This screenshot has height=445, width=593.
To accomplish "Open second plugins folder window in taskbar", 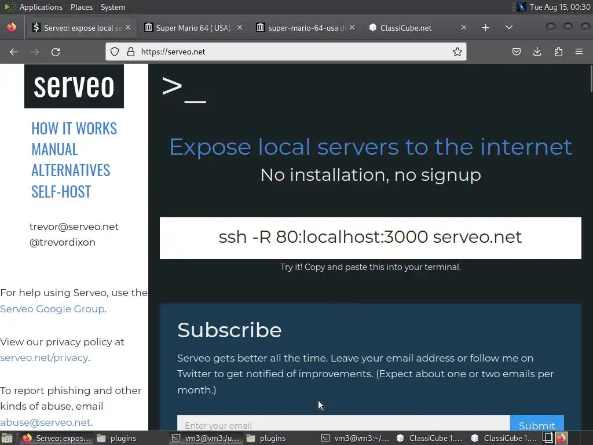I will click(x=267, y=438).
